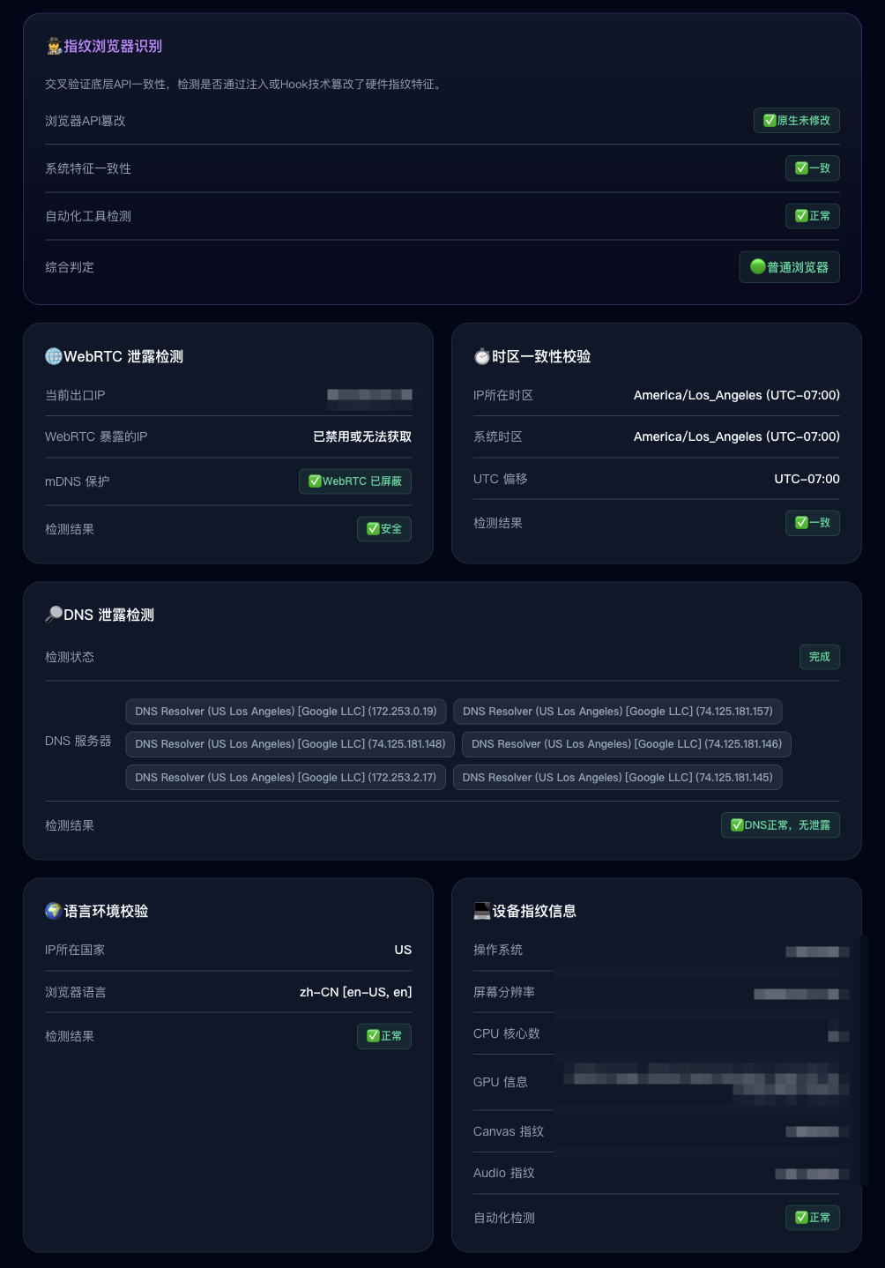
Task: Click the 浏览器语言 label
Action: click(x=76, y=992)
